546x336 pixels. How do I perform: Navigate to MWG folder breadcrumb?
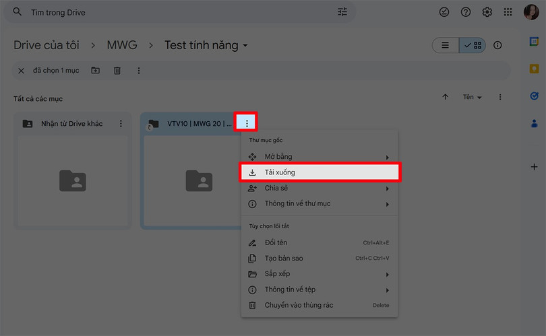(x=122, y=46)
